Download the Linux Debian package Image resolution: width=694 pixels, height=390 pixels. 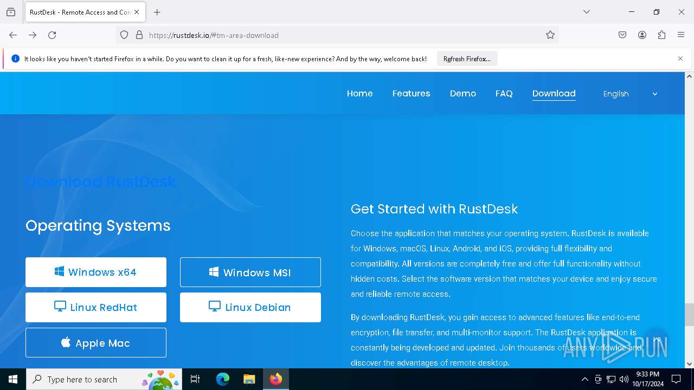250,307
